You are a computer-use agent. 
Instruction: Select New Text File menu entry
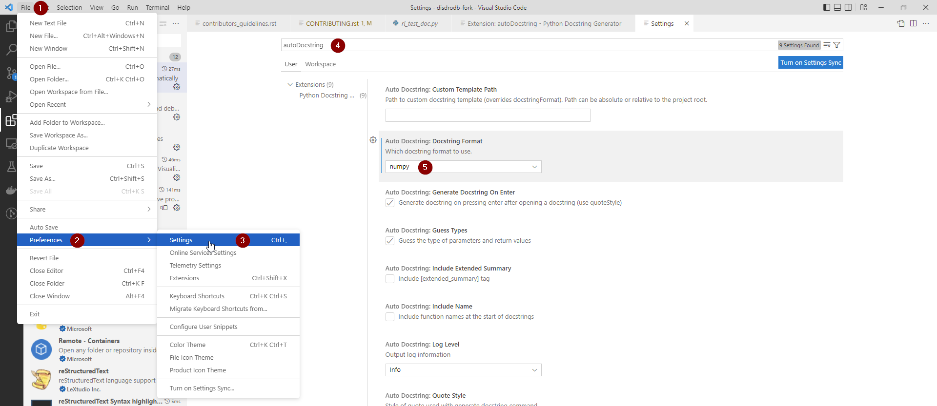87,23
